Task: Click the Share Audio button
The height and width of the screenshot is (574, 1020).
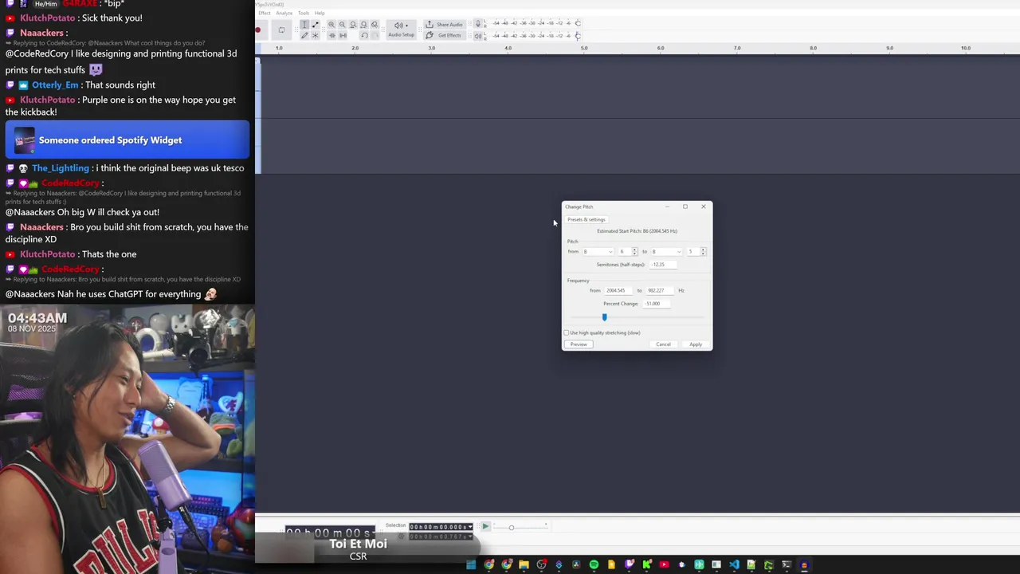Action: (444, 25)
